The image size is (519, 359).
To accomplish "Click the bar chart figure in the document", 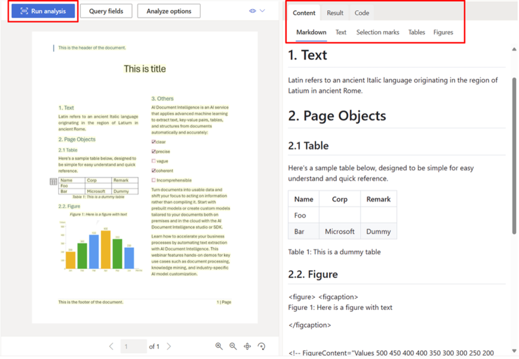I will pos(100,246).
